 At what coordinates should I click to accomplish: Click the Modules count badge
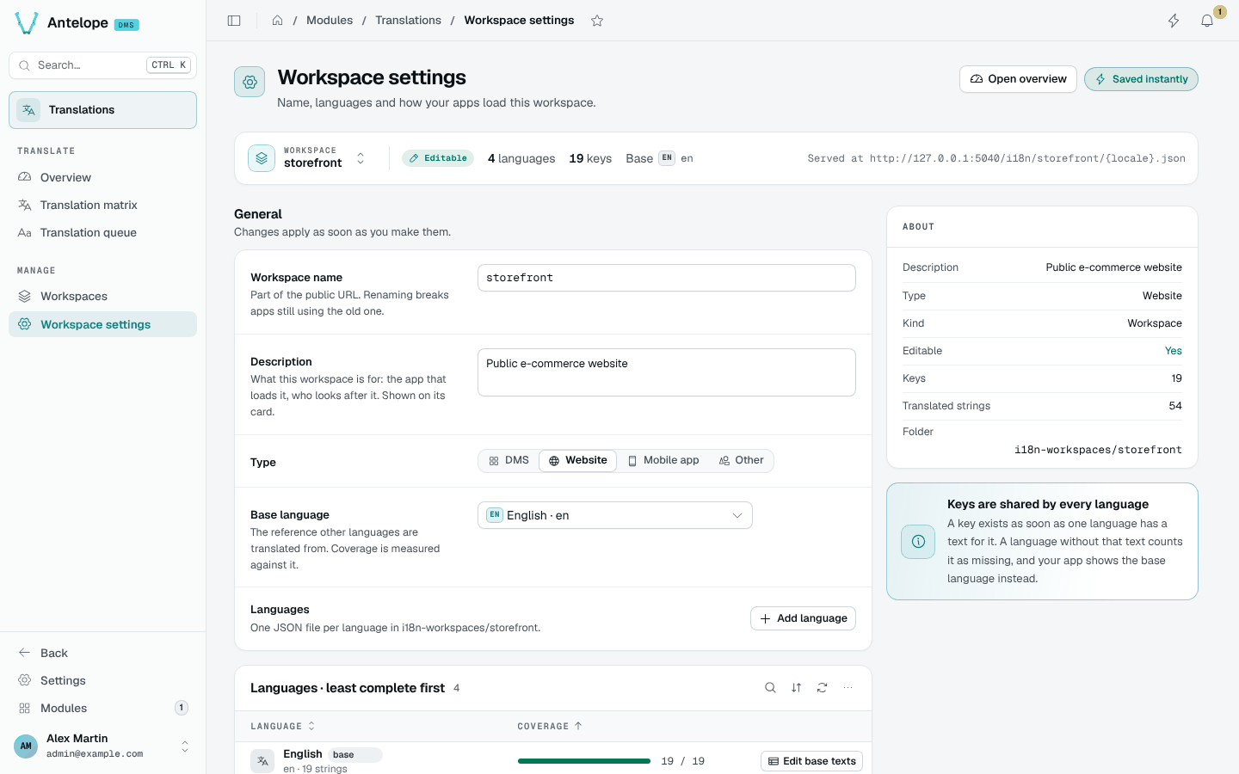click(x=182, y=708)
